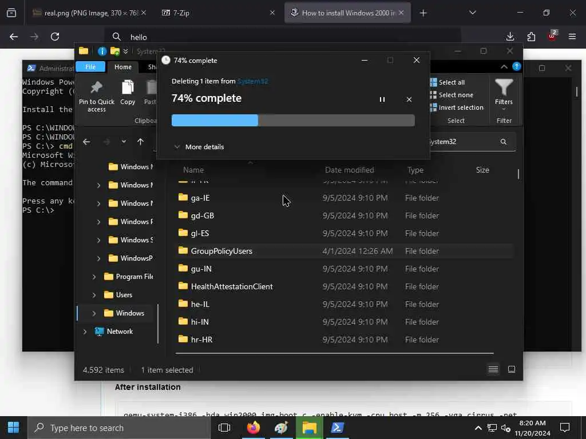Open the quick access toolbar customize dropdown
The width and height of the screenshot is (586, 439).
coord(125,51)
